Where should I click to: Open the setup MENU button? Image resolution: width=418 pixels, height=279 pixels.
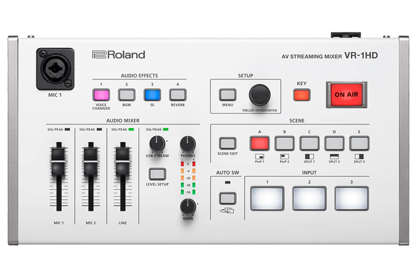(228, 95)
